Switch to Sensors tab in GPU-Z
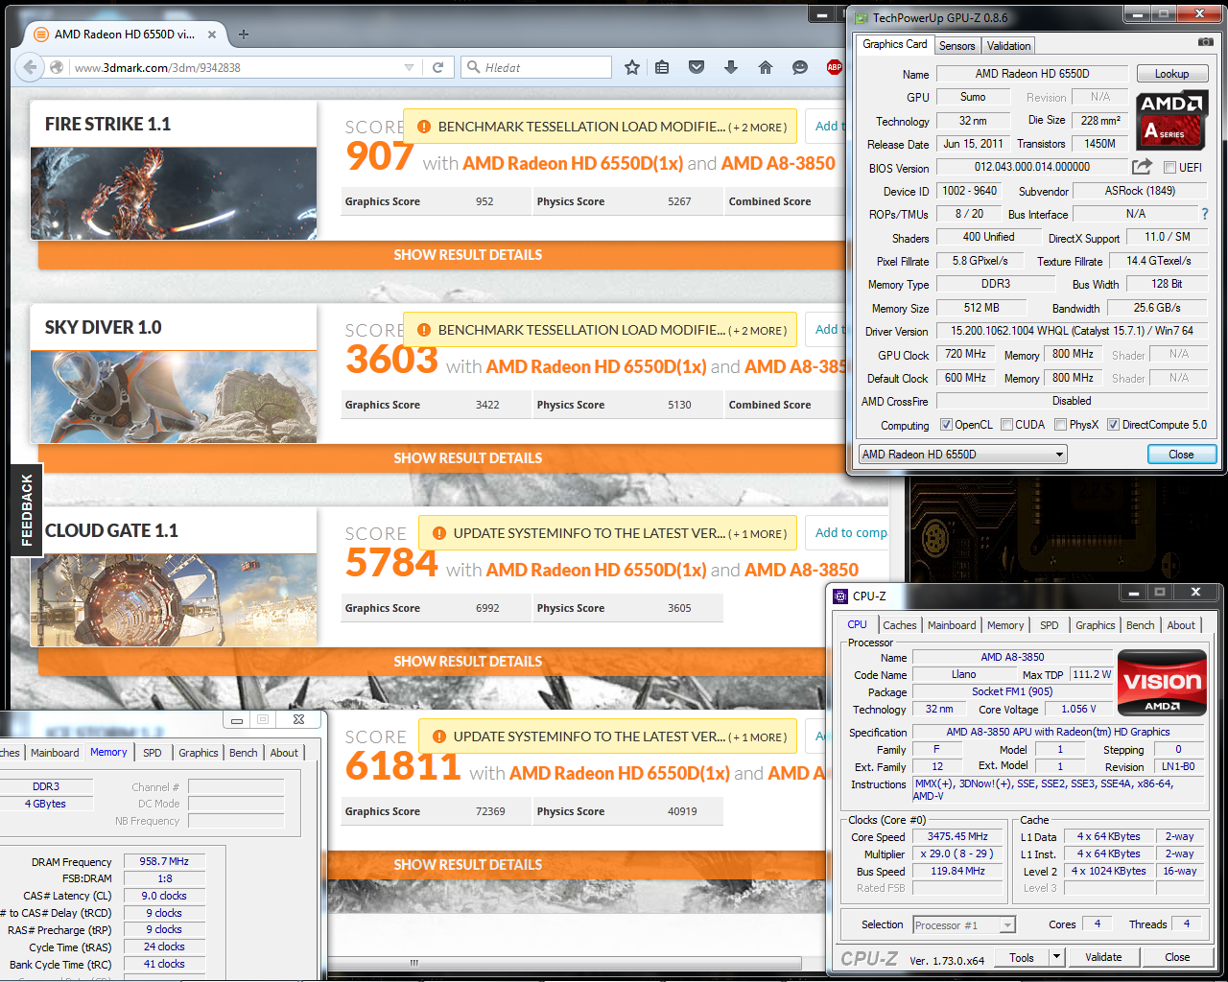This screenshot has height=982, width=1228. [x=956, y=45]
